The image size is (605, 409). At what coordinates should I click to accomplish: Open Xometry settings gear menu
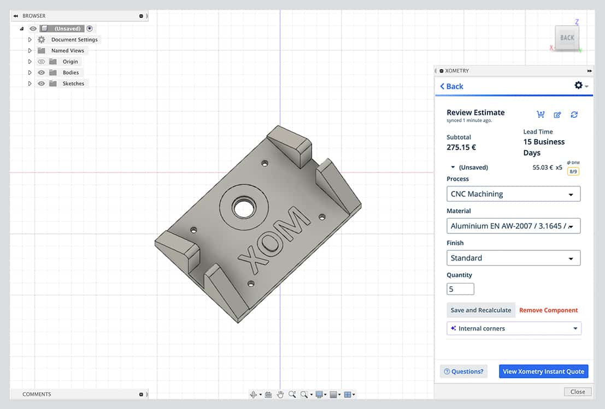tap(578, 85)
